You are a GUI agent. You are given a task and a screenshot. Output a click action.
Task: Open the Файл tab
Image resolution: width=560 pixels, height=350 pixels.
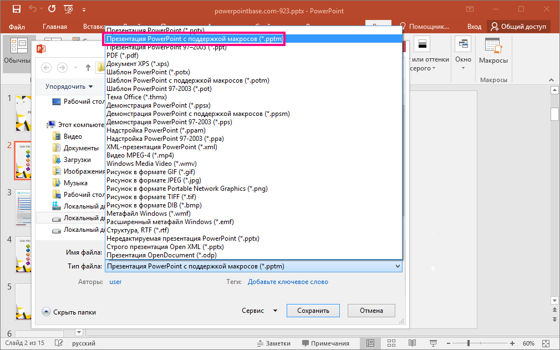click(17, 27)
